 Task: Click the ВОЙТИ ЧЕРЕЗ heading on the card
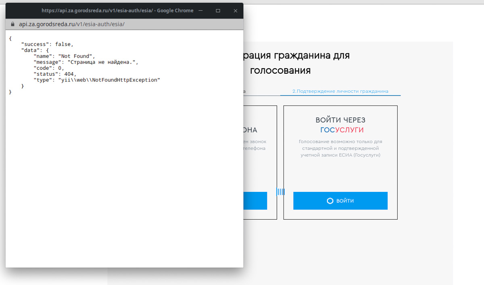(341, 120)
